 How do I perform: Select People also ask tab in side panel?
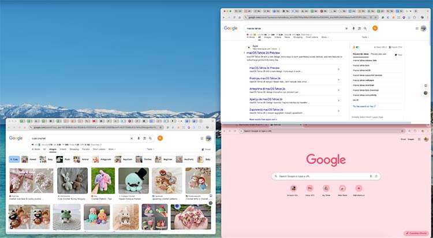click(x=379, y=54)
